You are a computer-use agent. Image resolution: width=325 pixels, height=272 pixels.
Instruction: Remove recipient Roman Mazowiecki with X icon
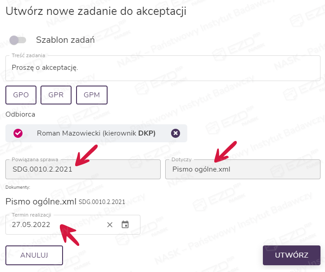(x=176, y=133)
